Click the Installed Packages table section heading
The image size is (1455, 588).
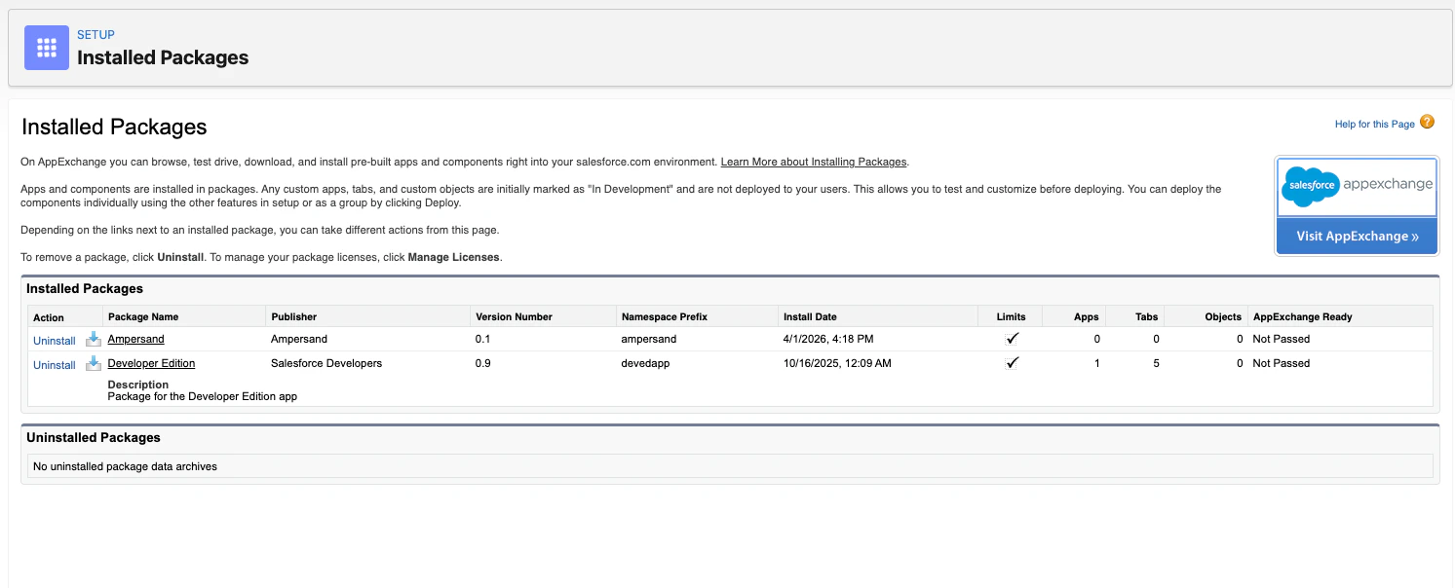click(x=85, y=289)
